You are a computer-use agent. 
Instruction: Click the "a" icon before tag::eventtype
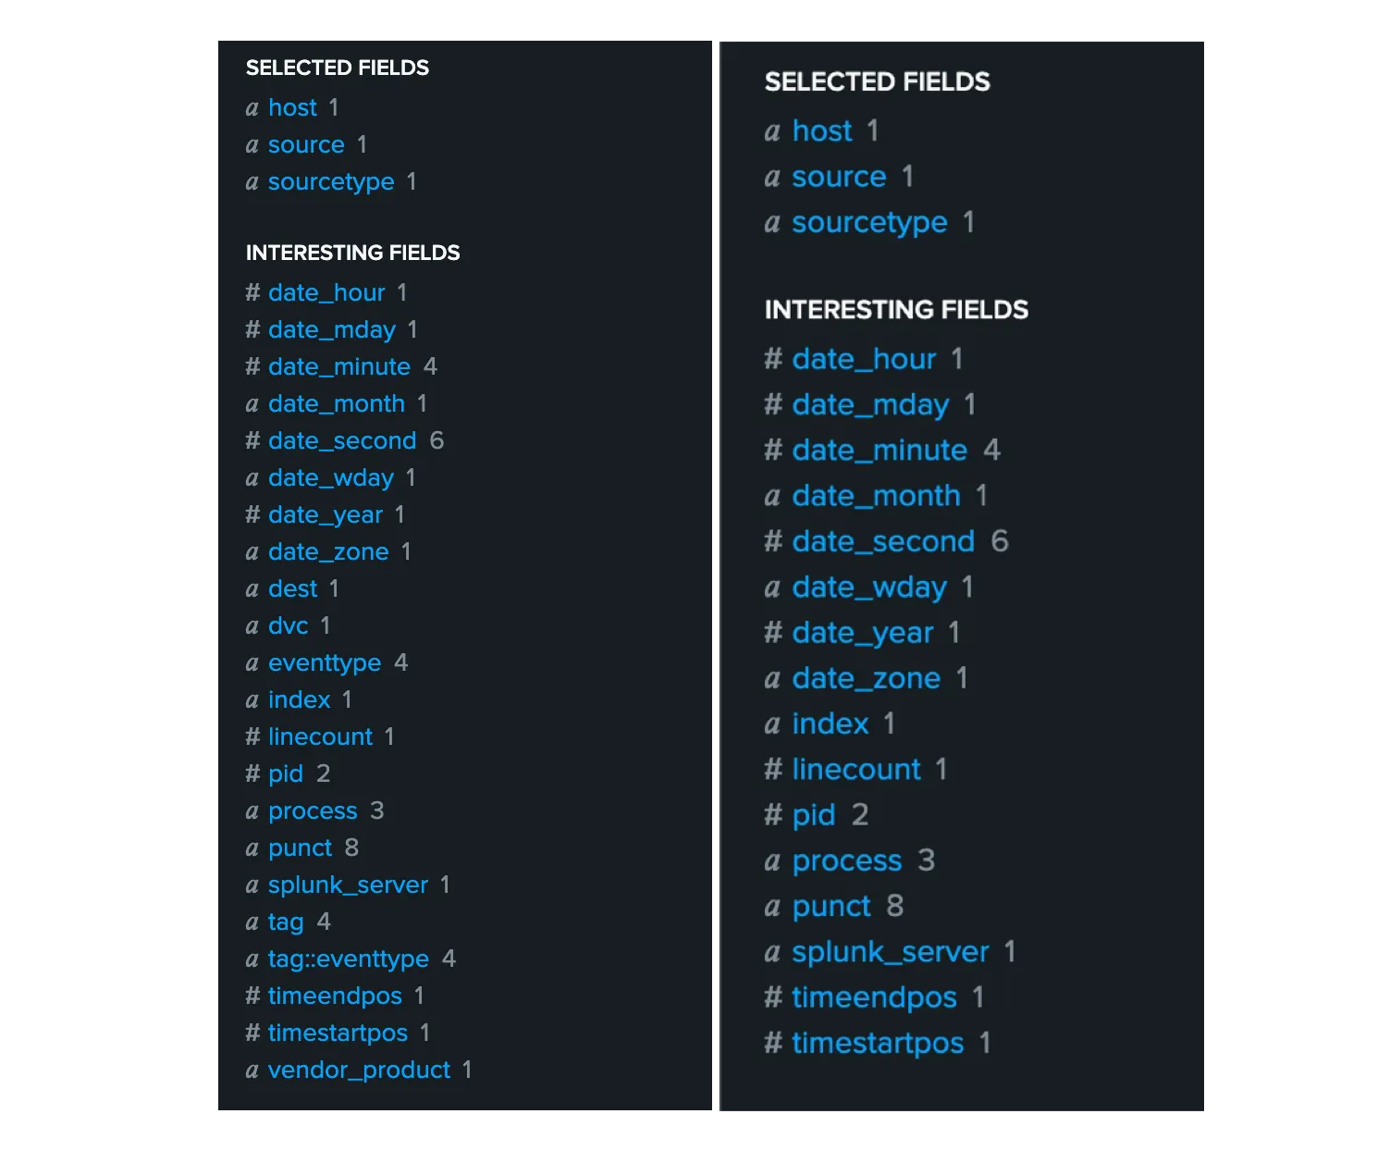[x=252, y=959]
